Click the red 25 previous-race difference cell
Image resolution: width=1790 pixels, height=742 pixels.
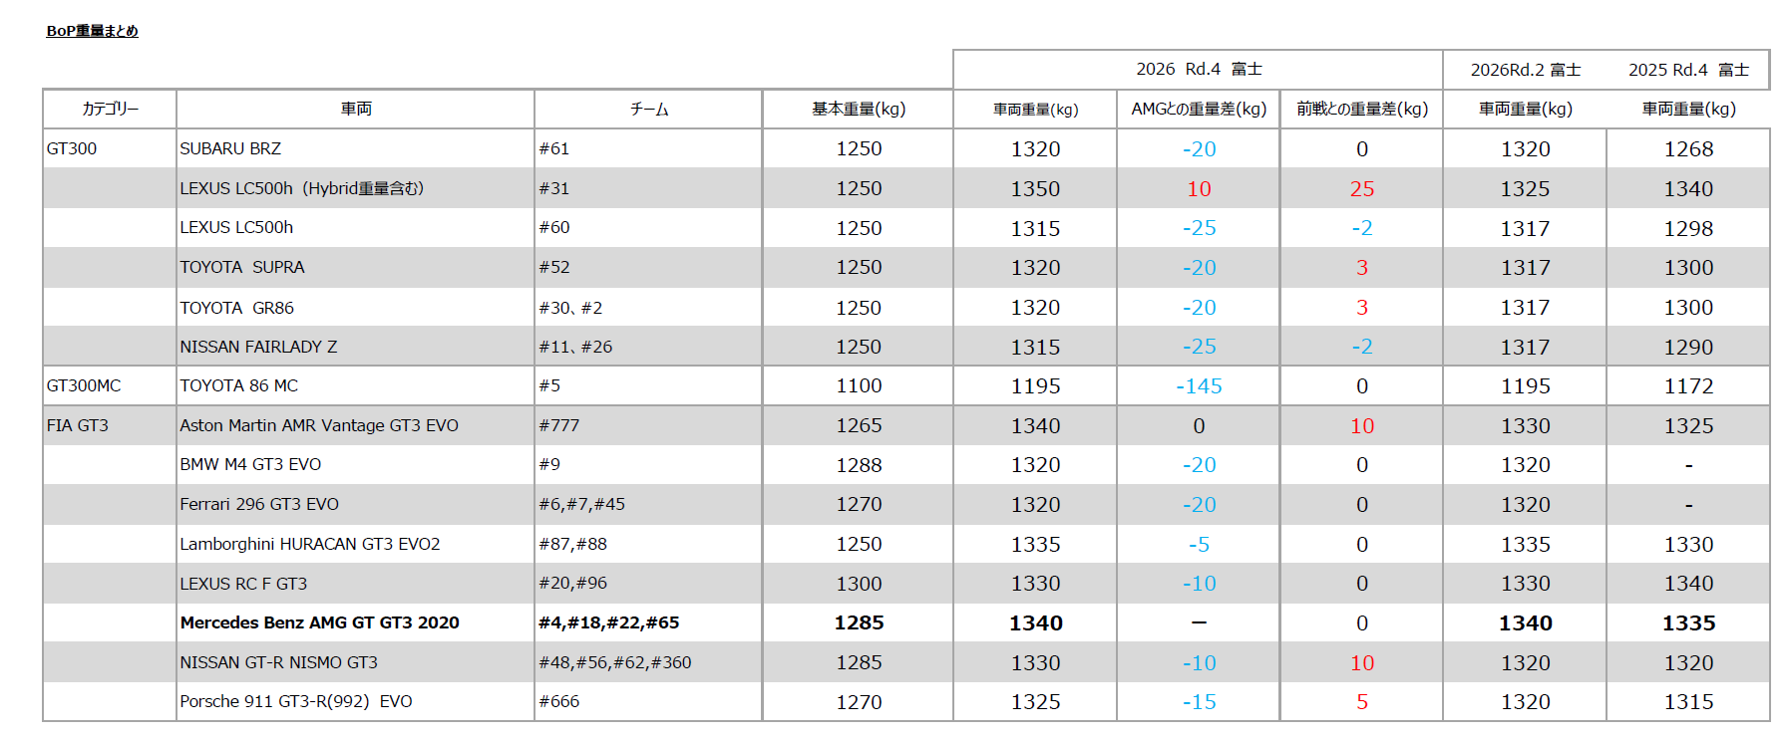click(1361, 188)
